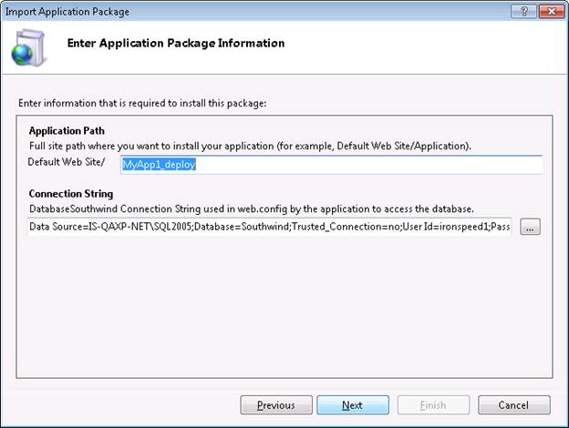Open connection string editor via ellipsis button

pos(530,227)
